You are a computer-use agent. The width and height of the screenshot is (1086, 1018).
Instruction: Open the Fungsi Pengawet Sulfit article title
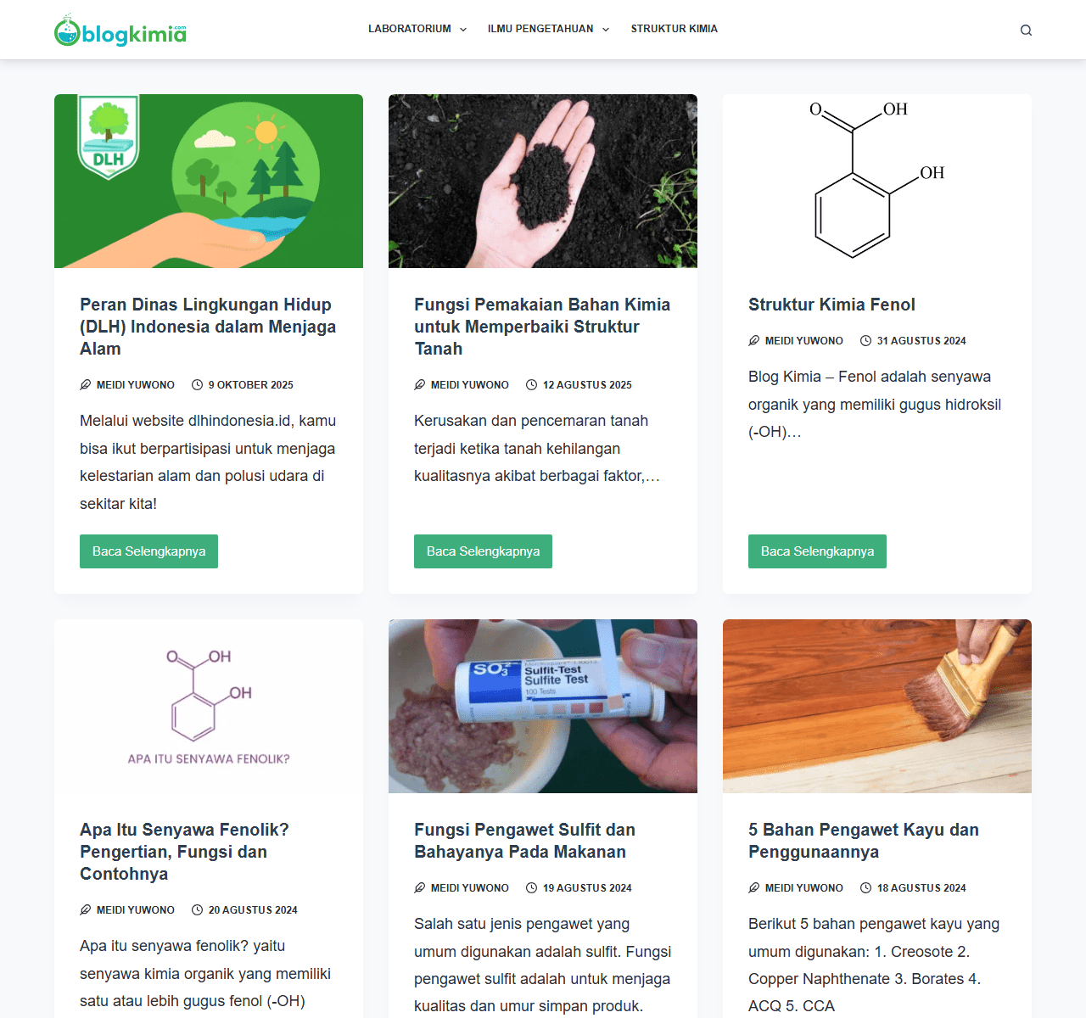pos(524,841)
